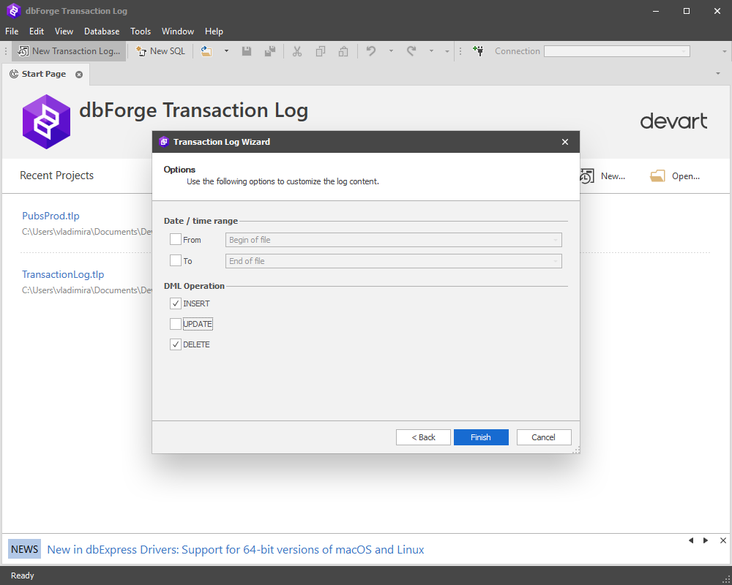This screenshot has height=585, width=732.
Task: Click the Save toolbar icon
Action: (247, 51)
